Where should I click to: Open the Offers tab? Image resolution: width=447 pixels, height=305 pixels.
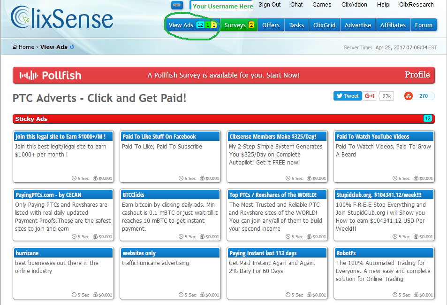click(271, 25)
